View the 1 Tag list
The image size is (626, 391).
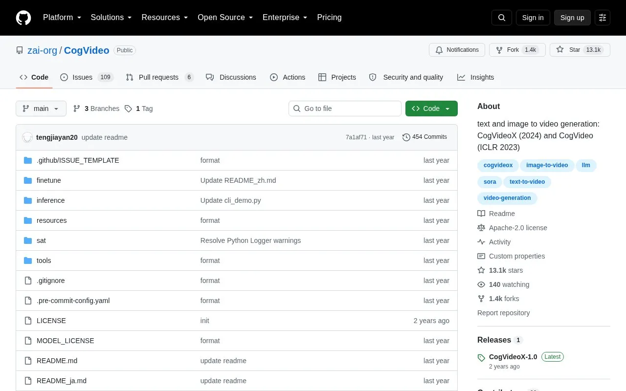tap(139, 109)
